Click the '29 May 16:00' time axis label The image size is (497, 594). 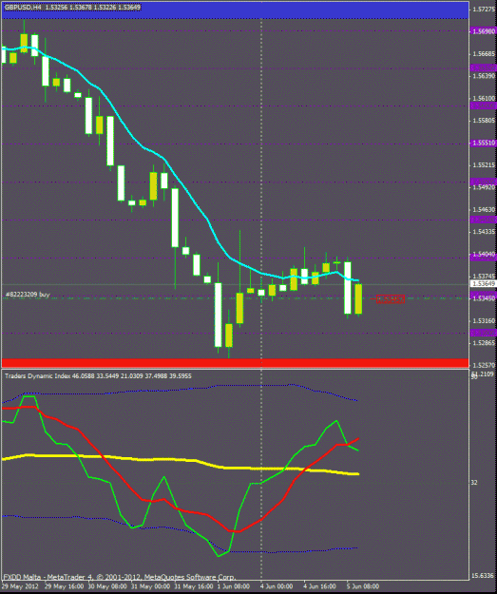[x=65, y=586]
